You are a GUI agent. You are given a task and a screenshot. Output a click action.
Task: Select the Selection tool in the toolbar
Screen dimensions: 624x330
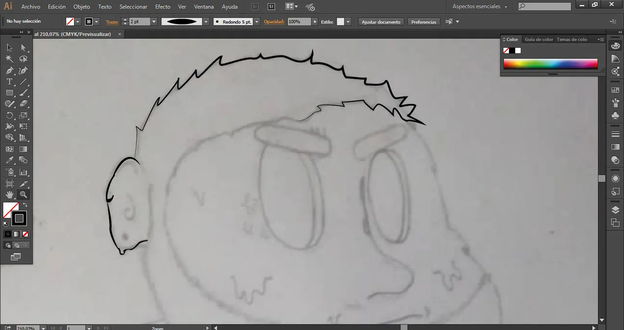[x=9, y=47]
